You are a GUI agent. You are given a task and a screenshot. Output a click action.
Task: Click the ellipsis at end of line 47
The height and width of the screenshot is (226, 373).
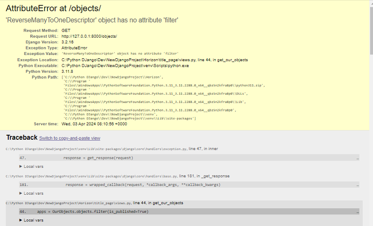coord(358,158)
